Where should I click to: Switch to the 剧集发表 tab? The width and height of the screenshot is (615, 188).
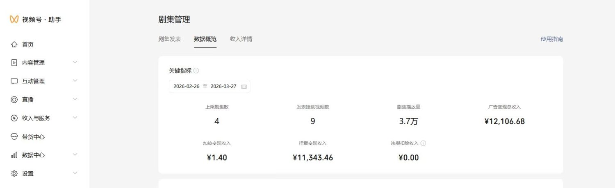pyautogui.click(x=169, y=39)
